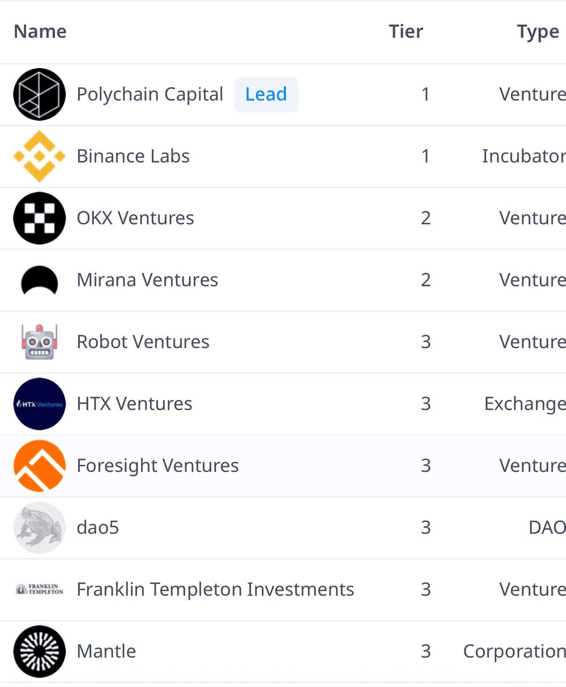Open the Binance Labs yellow diamond logo

(39, 156)
